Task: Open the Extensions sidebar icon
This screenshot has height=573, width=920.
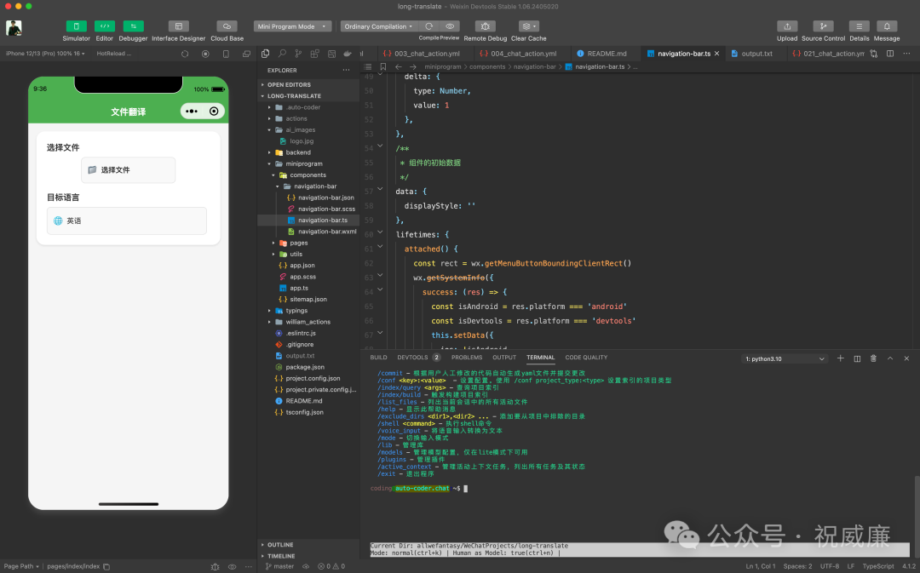Action: pos(314,54)
